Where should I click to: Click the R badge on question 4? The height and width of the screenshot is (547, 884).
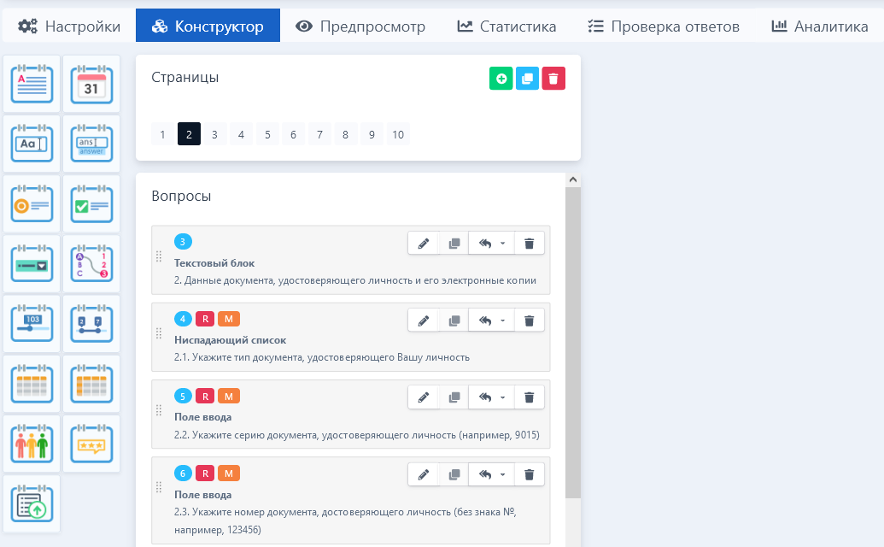click(x=205, y=319)
